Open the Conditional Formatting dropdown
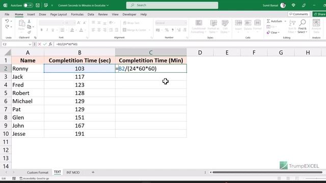326x183 pixels. click(x=199, y=26)
